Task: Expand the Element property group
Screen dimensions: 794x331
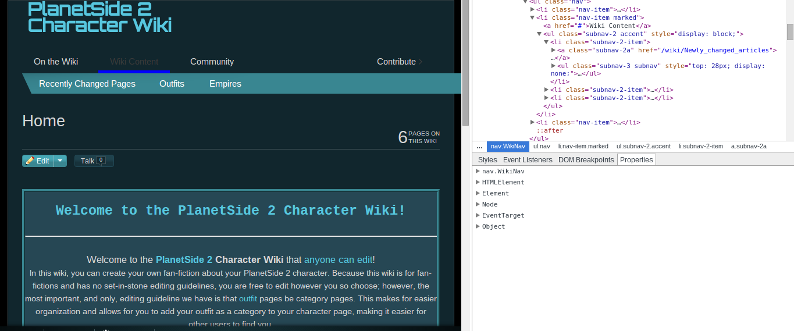Action: pyautogui.click(x=478, y=193)
